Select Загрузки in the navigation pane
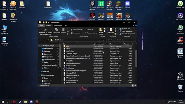 (47, 51)
